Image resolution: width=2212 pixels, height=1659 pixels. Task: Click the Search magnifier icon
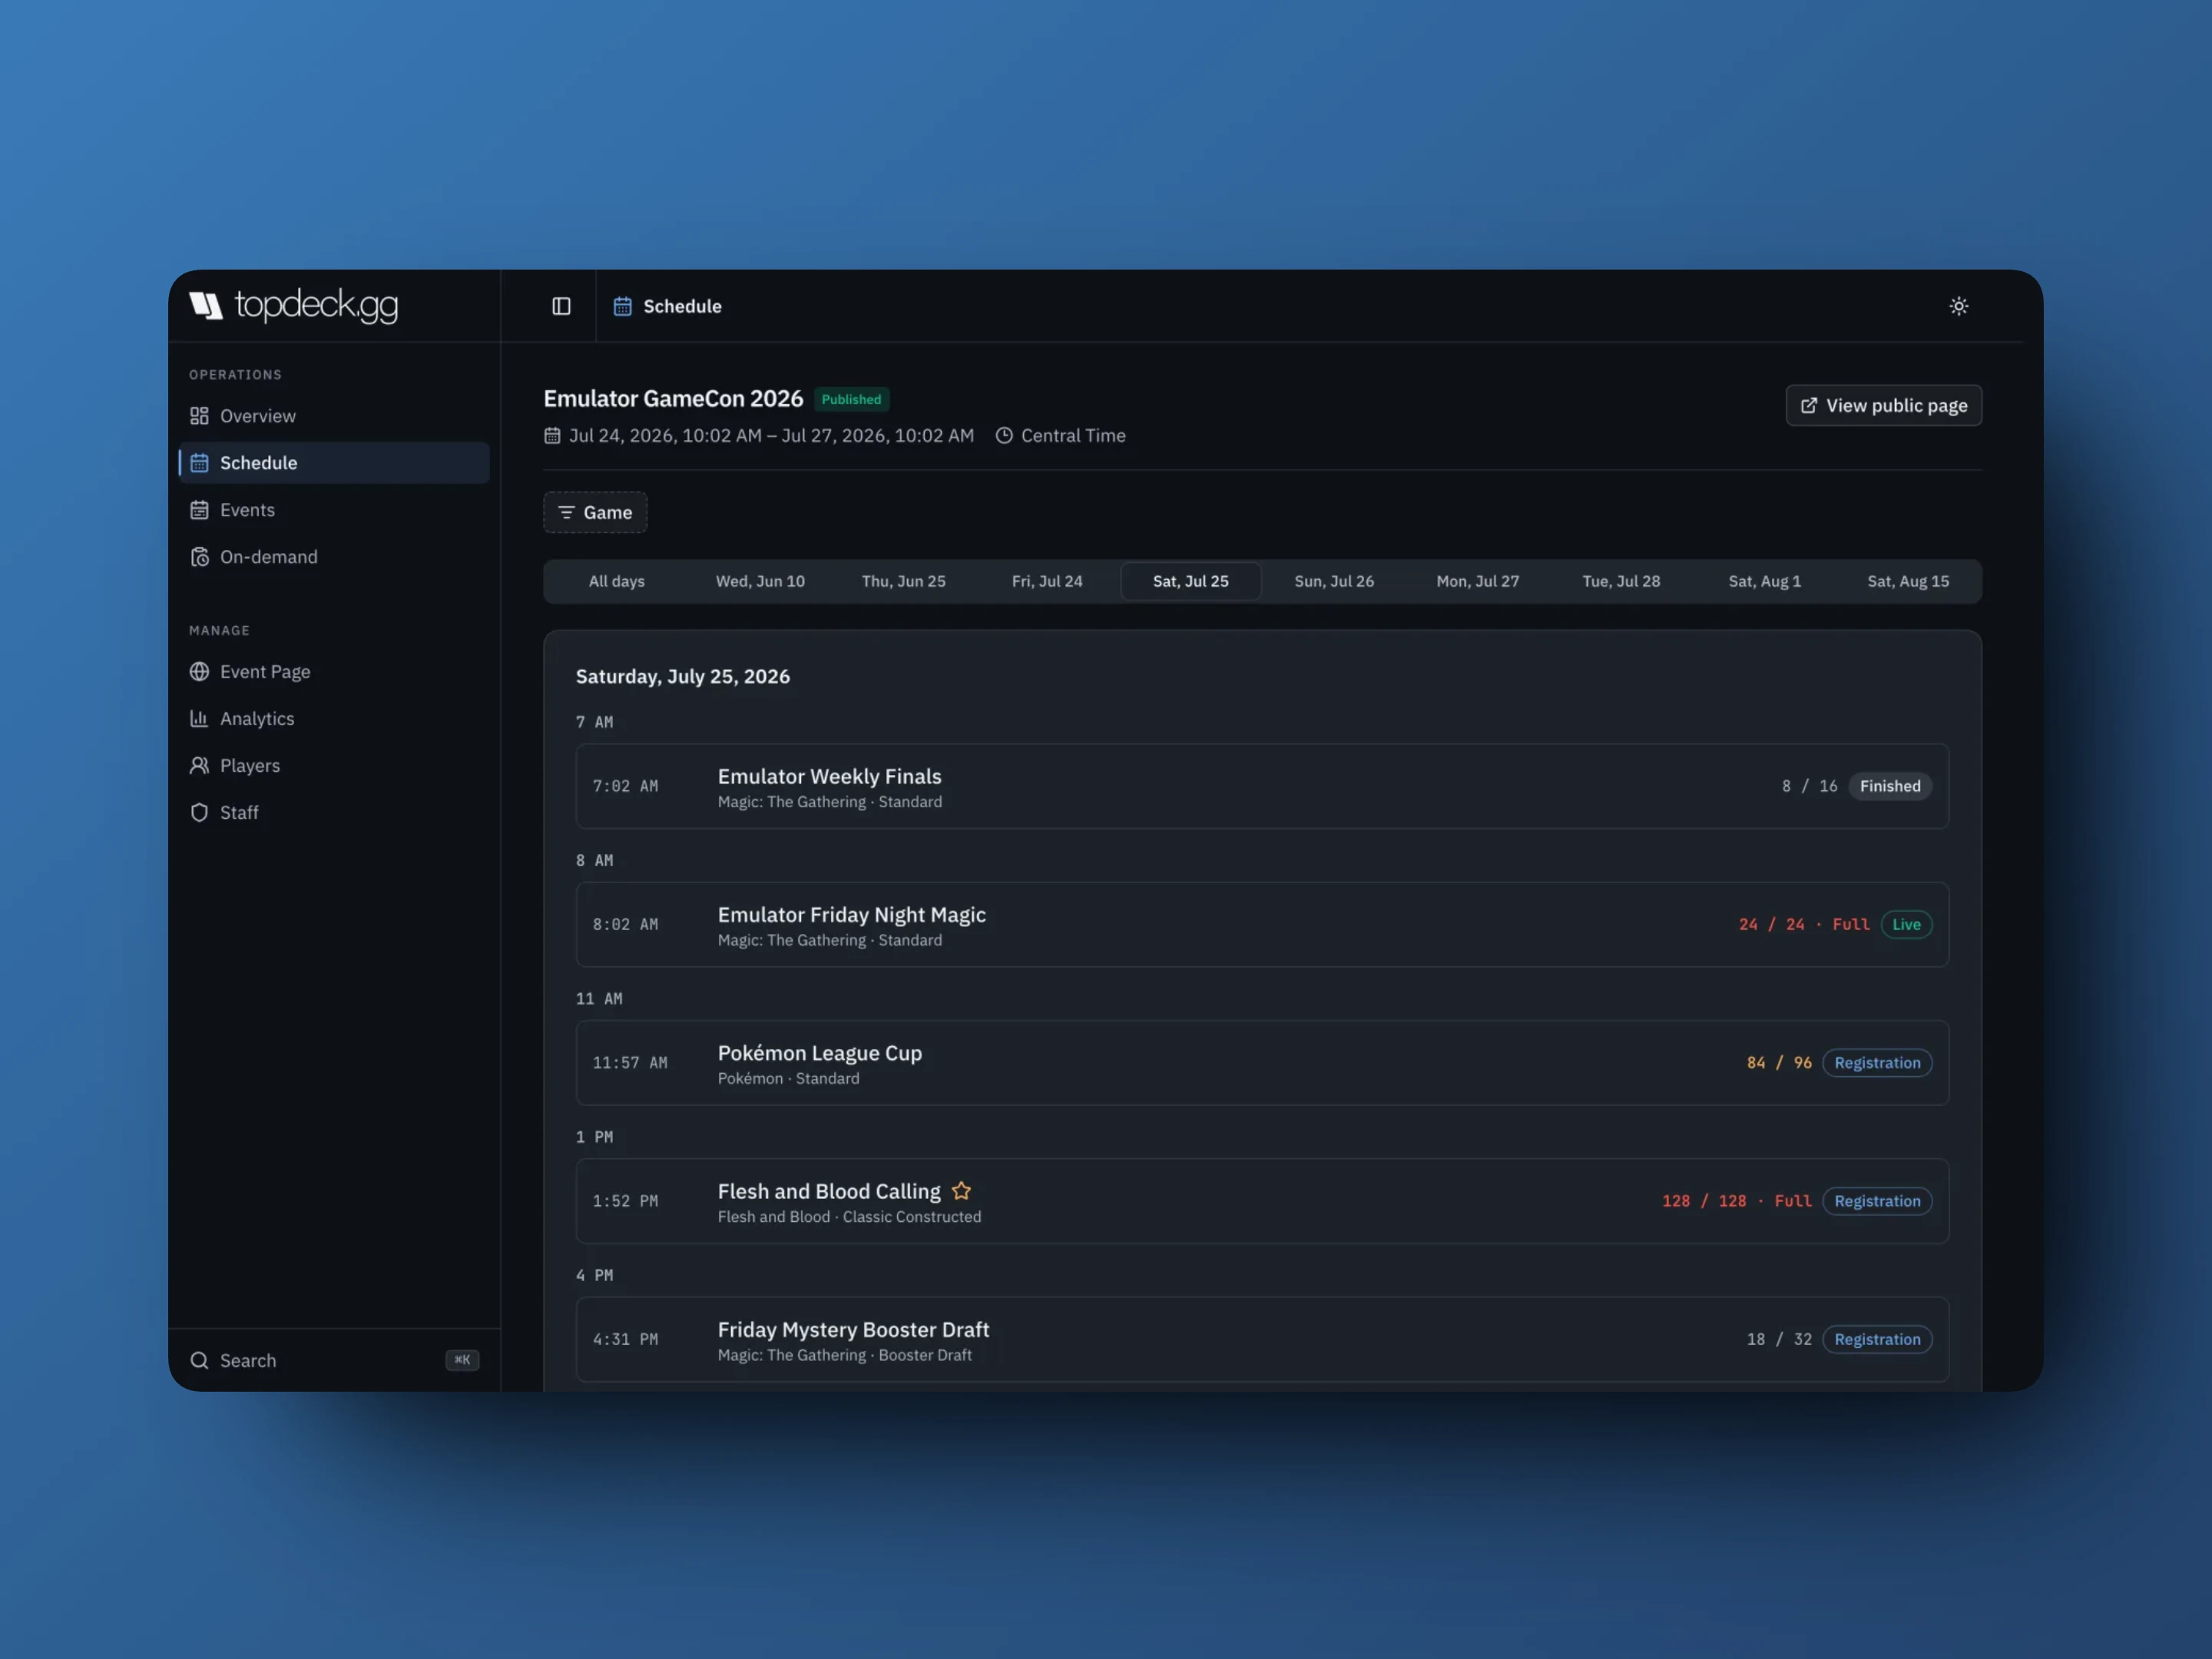pyautogui.click(x=200, y=1360)
